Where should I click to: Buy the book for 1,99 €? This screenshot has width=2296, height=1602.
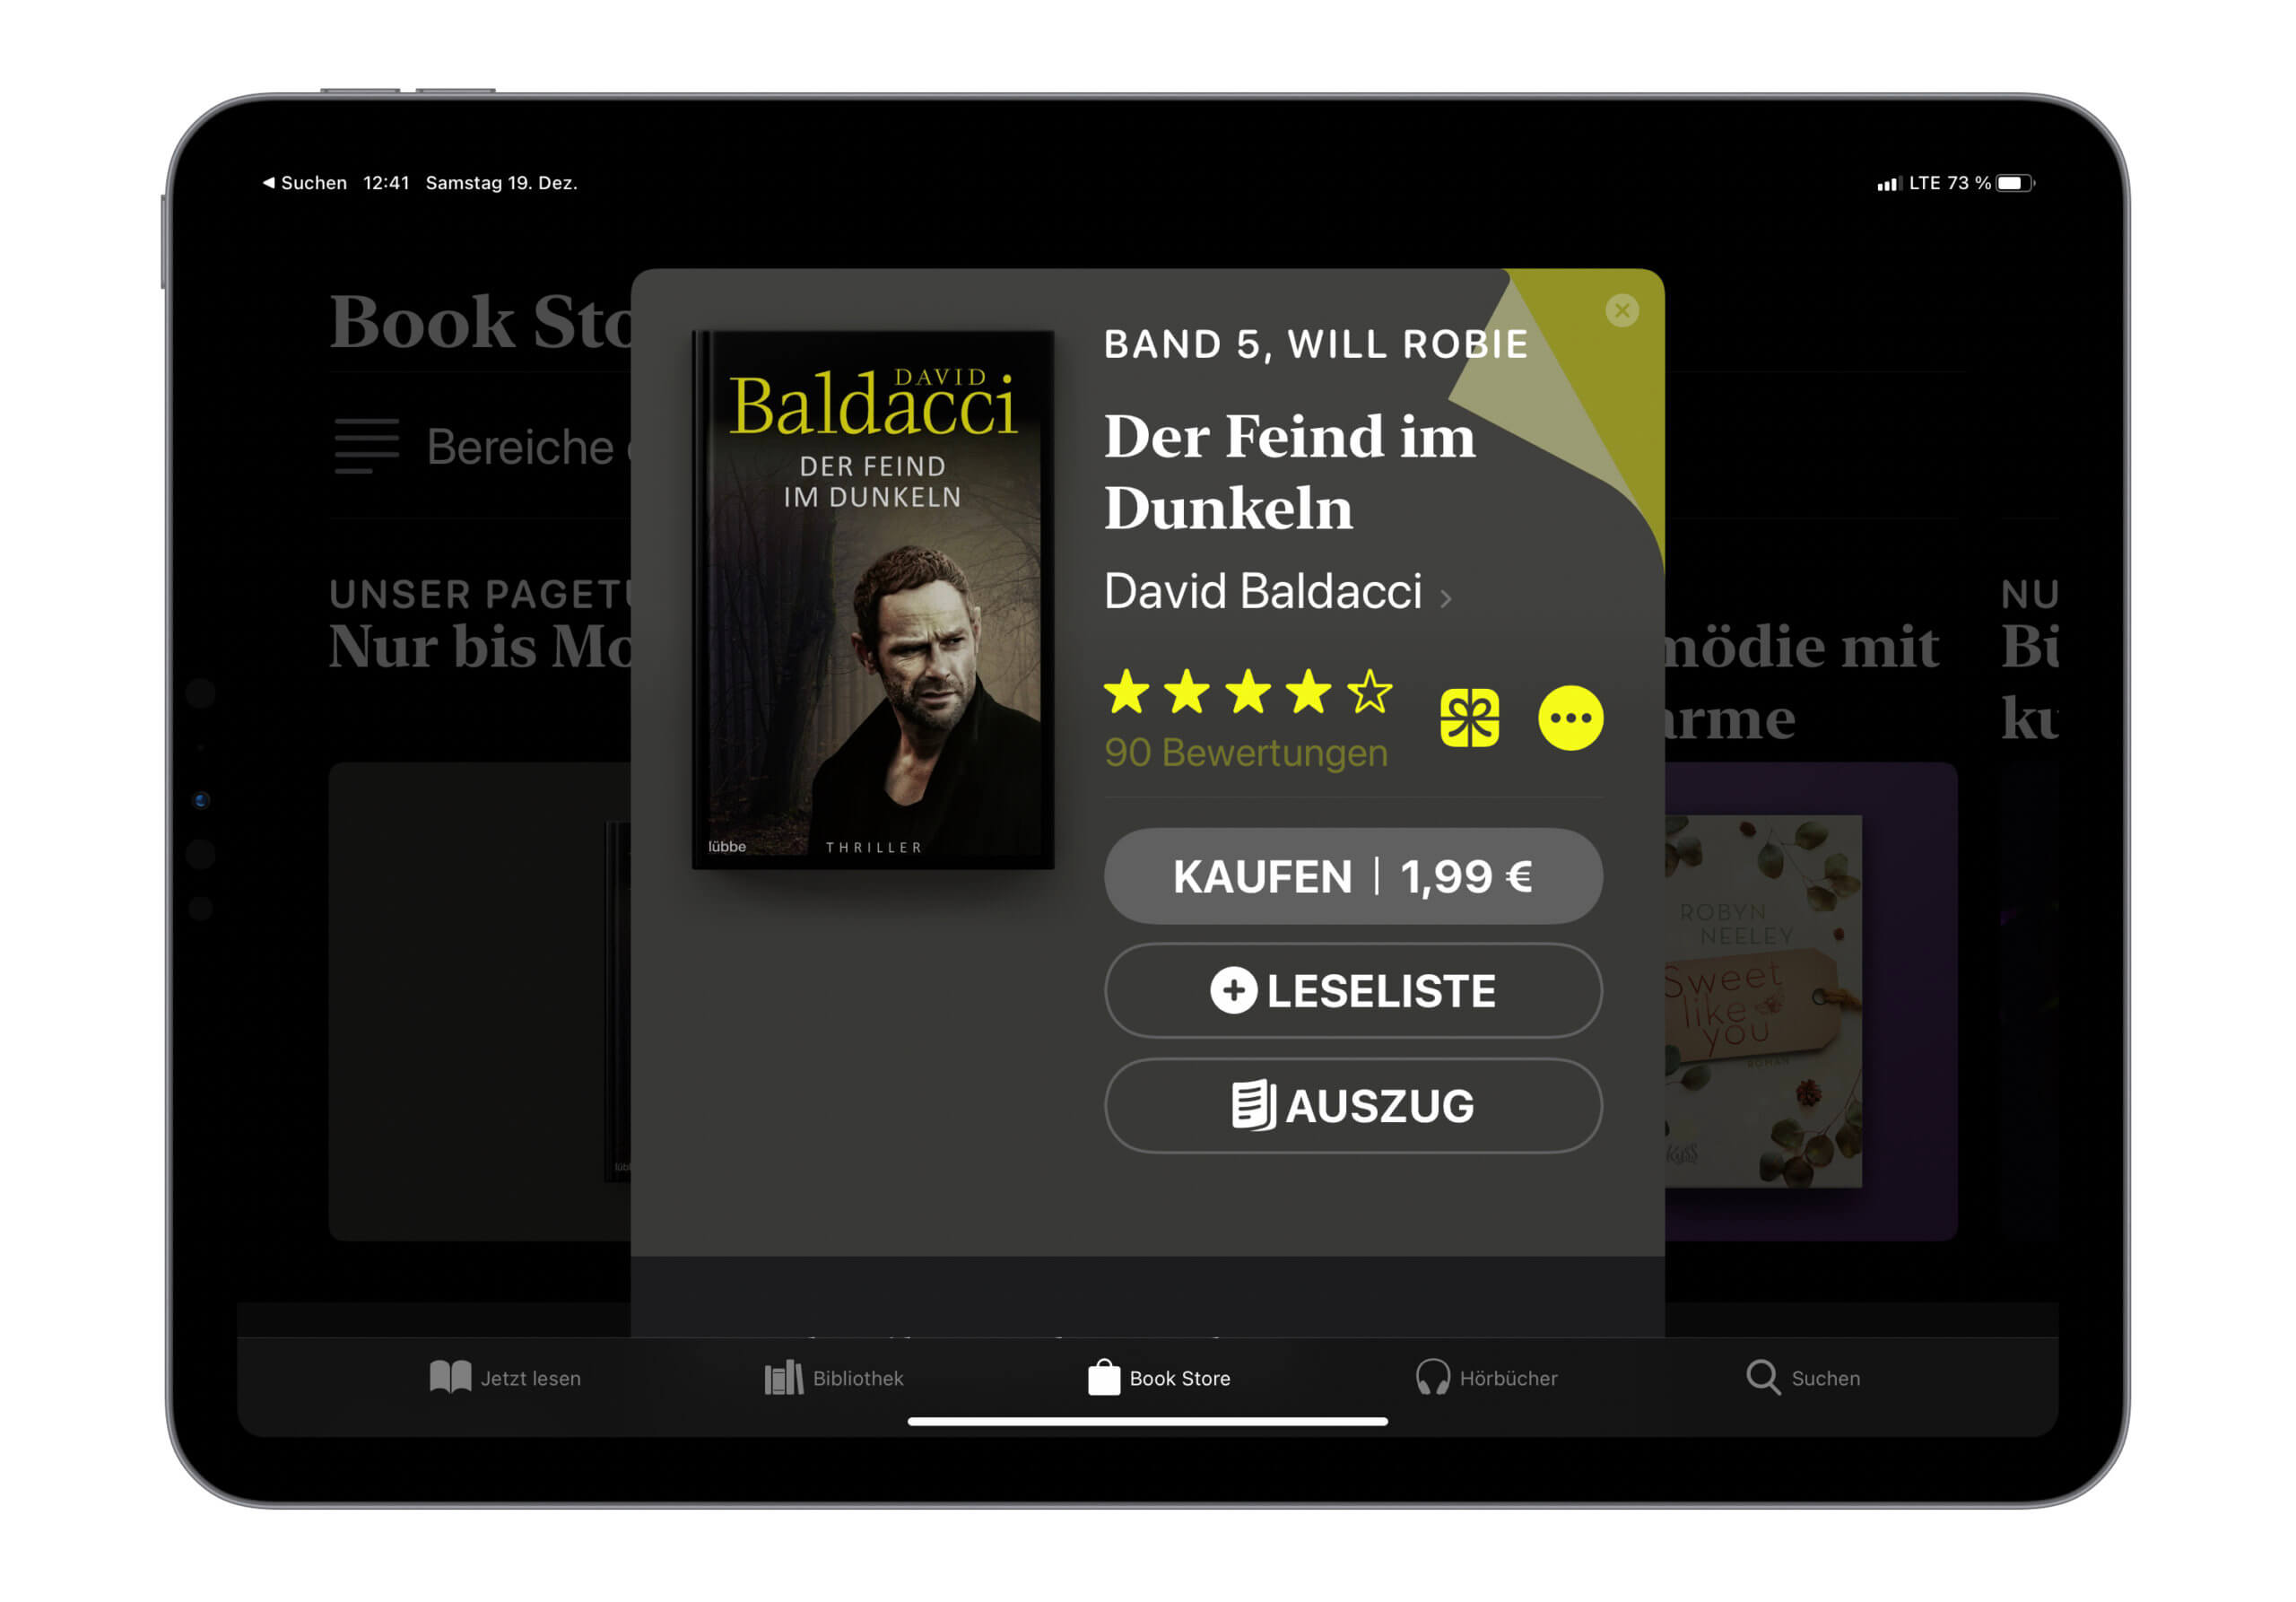(1353, 876)
